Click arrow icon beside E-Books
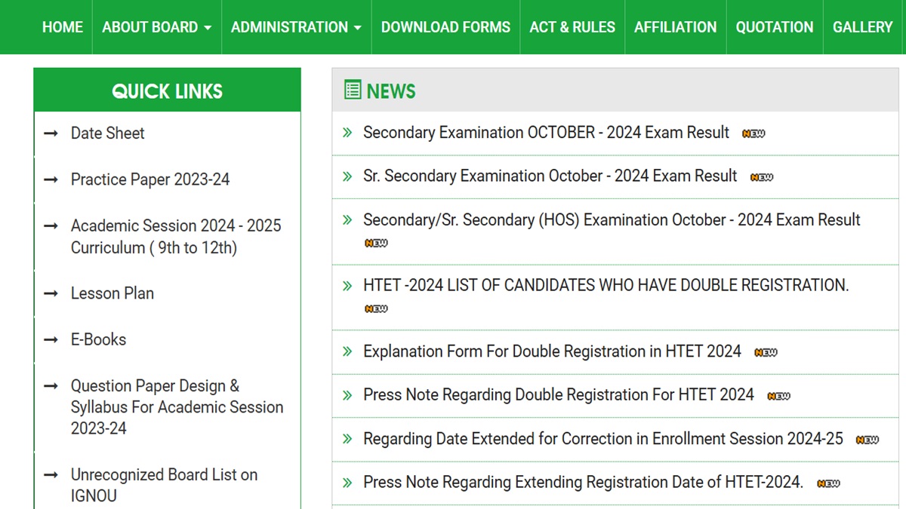The image size is (906, 509). point(51,339)
